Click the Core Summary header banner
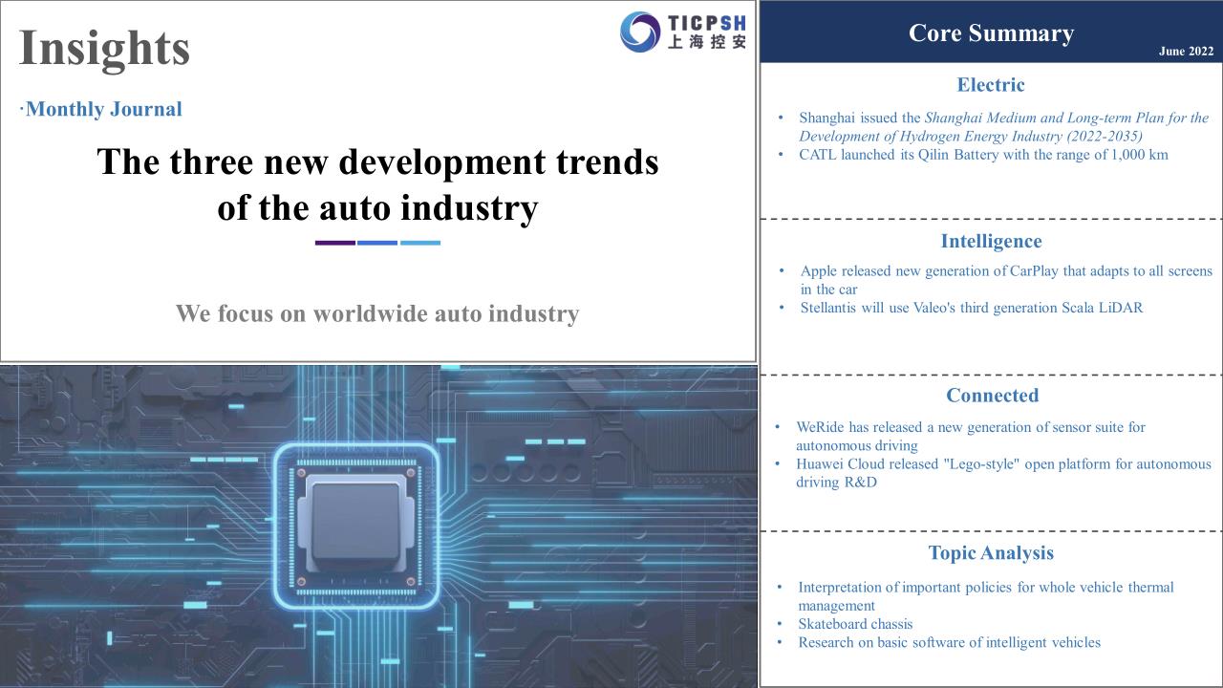 point(991,33)
